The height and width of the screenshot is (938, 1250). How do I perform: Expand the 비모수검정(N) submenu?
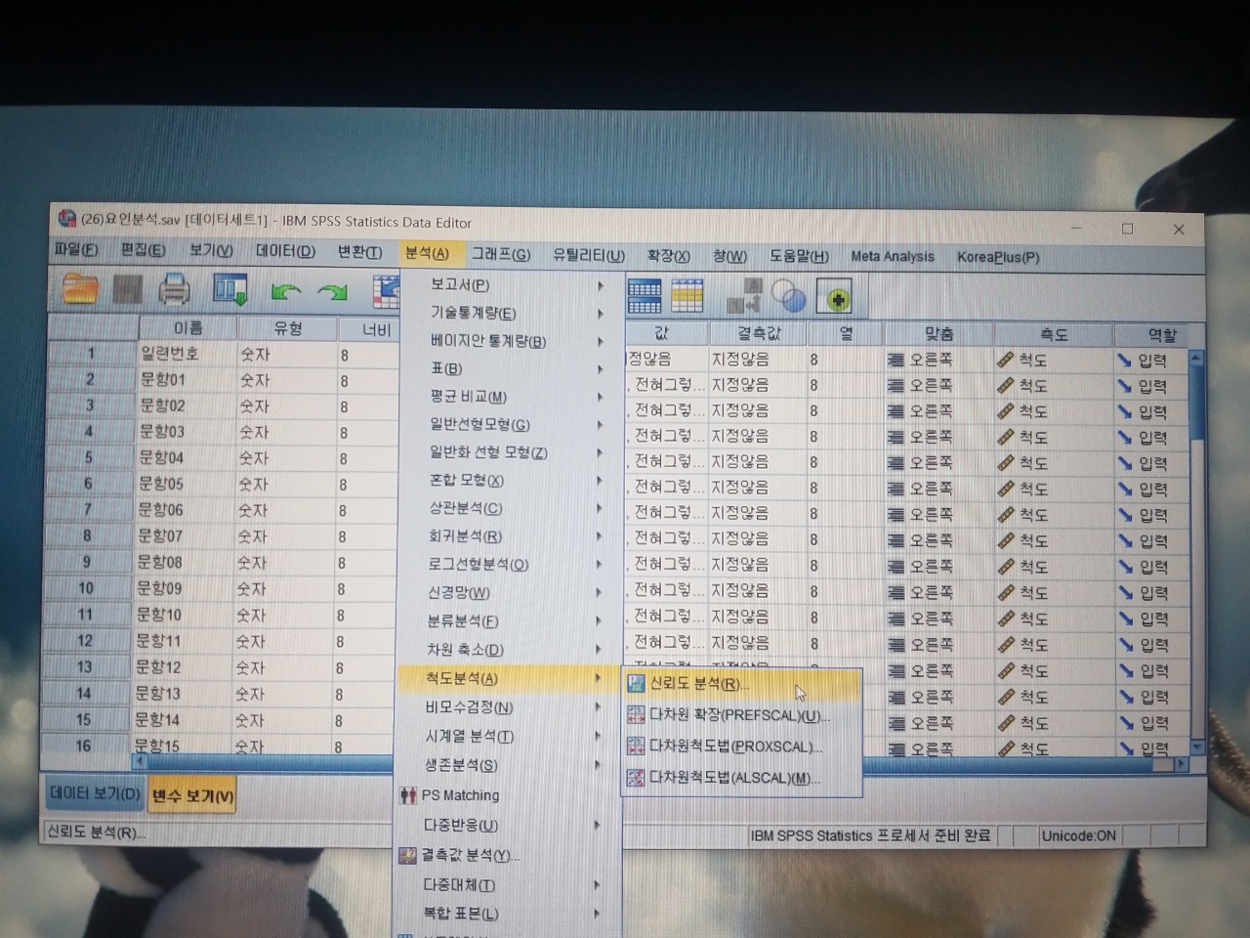click(509, 706)
